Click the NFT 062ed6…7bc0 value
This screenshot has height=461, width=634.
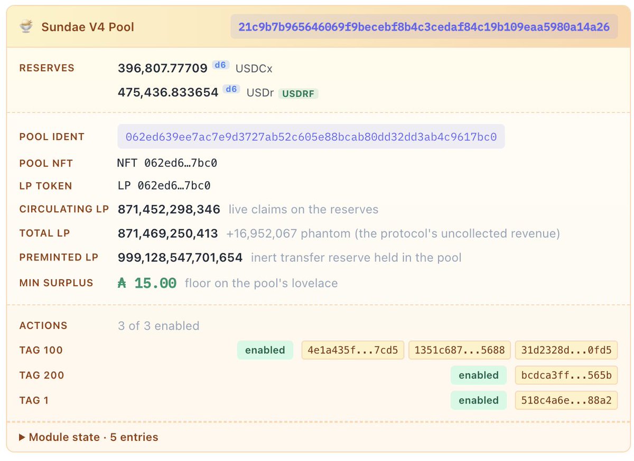tap(167, 163)
